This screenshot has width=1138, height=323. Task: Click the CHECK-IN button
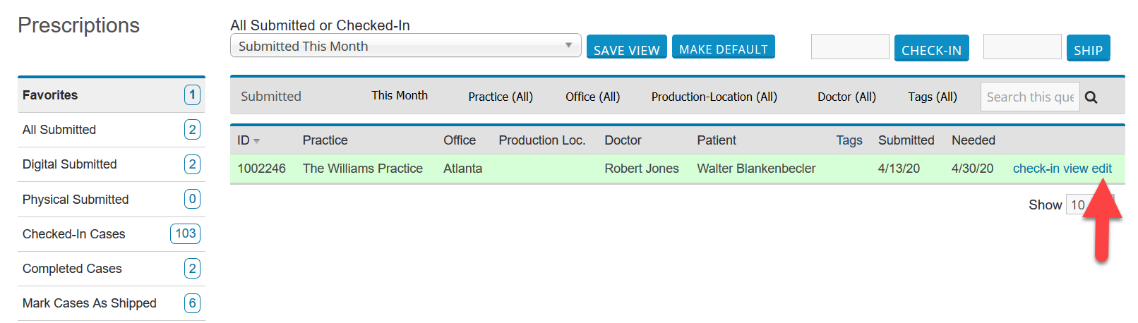coord(930,48)
